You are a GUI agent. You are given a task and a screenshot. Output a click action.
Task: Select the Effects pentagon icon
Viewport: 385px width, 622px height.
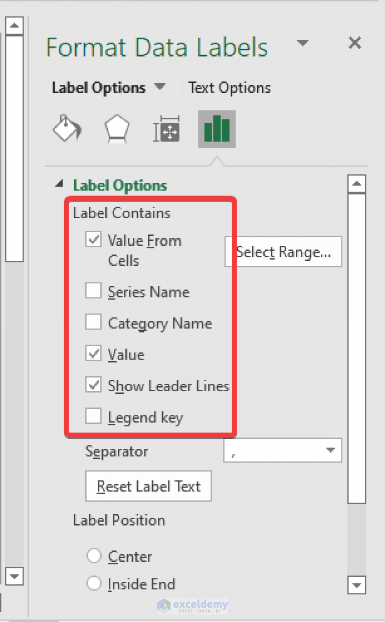[117, 129]
